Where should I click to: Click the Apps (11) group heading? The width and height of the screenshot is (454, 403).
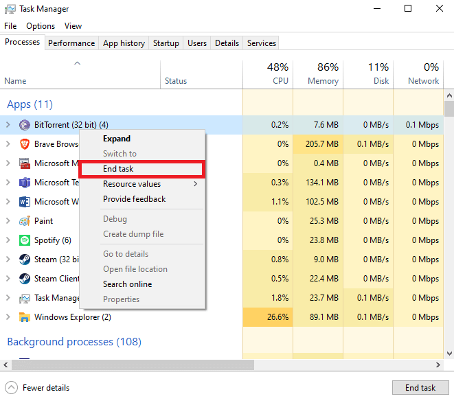point(30,104)
